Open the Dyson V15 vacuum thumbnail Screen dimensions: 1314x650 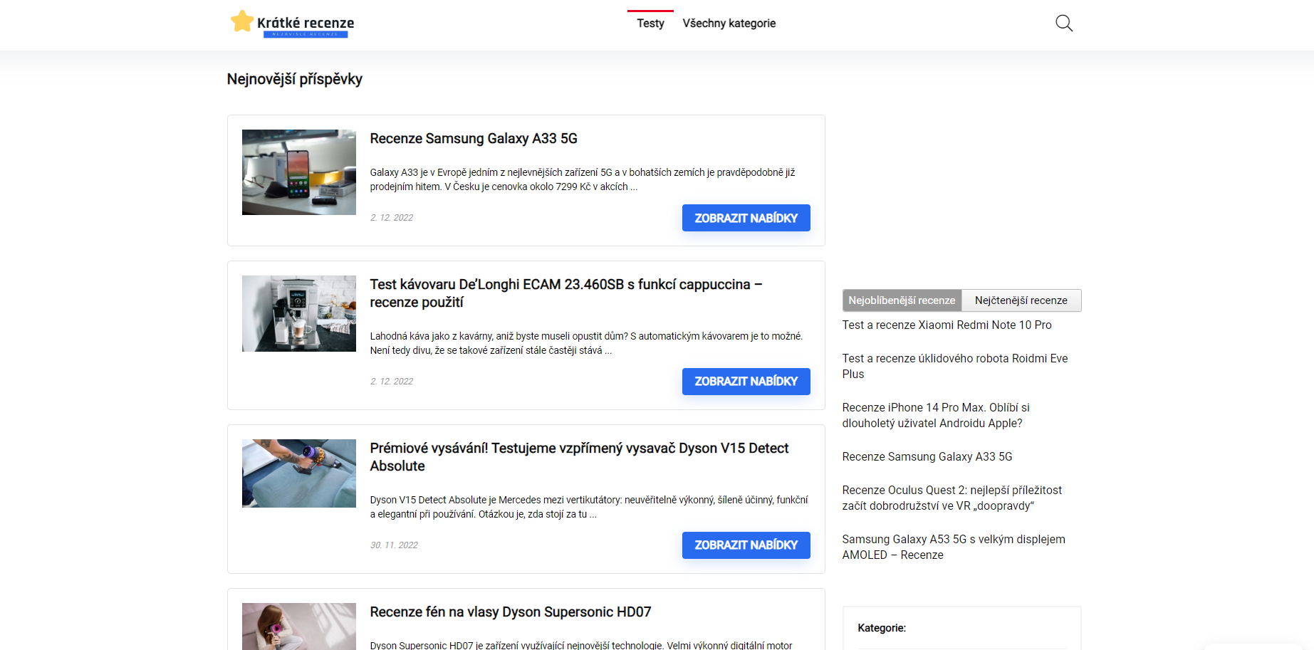(x=299, y=473)
